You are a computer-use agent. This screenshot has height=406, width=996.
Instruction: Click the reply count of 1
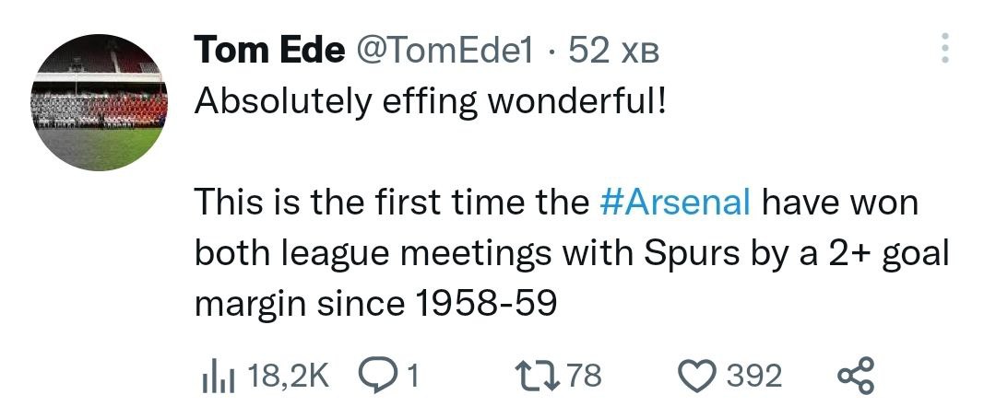(412, 376)
